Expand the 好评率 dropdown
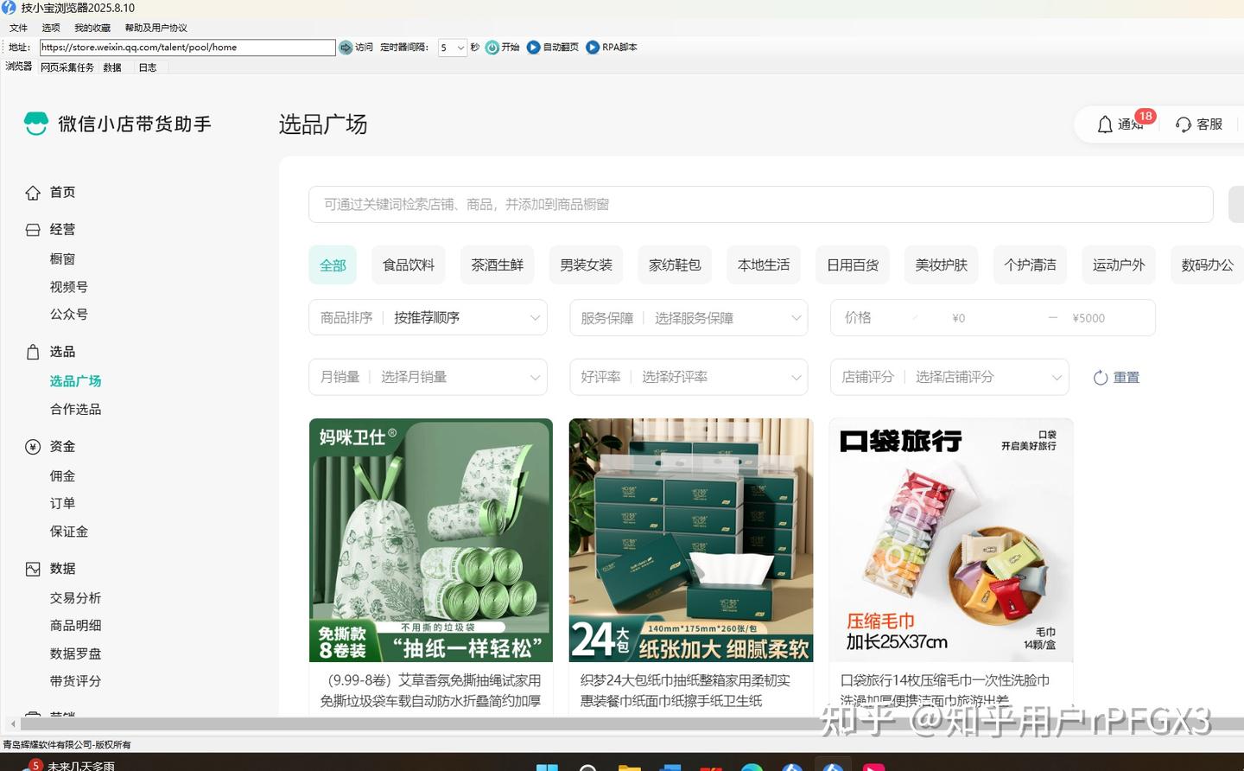Screen dimensions: 1244x771 coord(689,377)
